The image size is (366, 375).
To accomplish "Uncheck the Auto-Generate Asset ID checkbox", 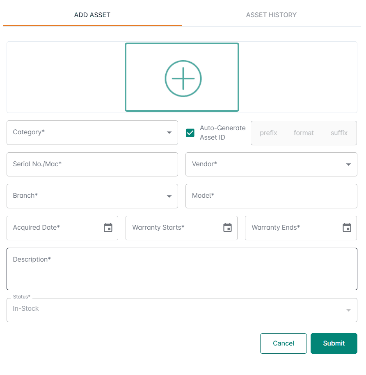I will coord(190,133).
